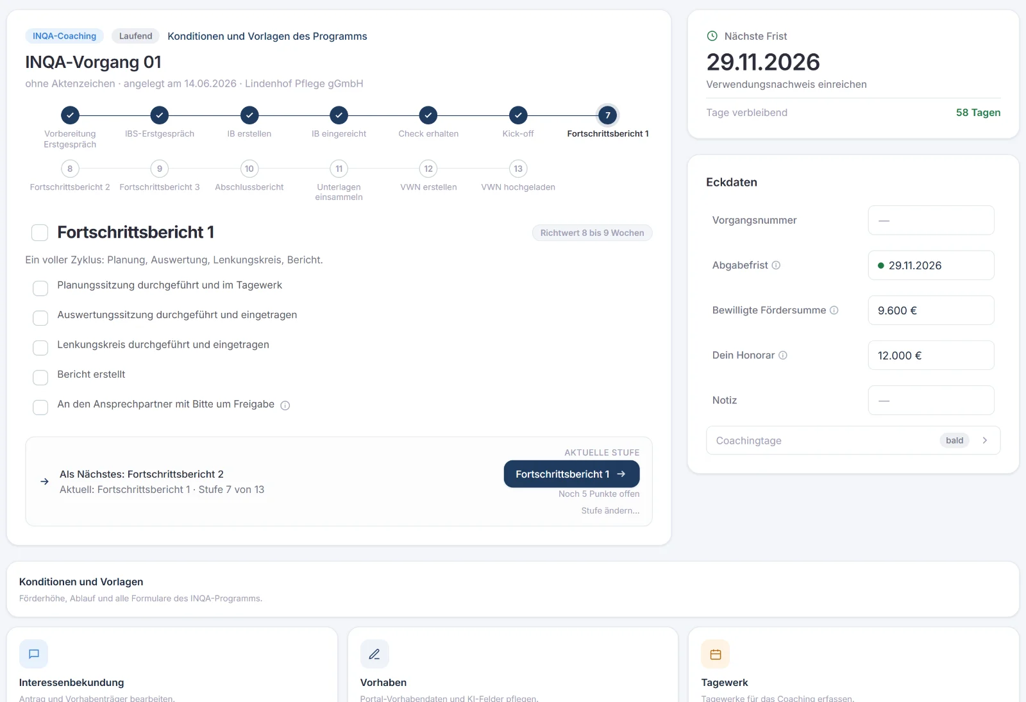1026x702 pixels.
Task: Click the Fortschrittsbericht 1 stage button
Action: (x=571, y=474)
